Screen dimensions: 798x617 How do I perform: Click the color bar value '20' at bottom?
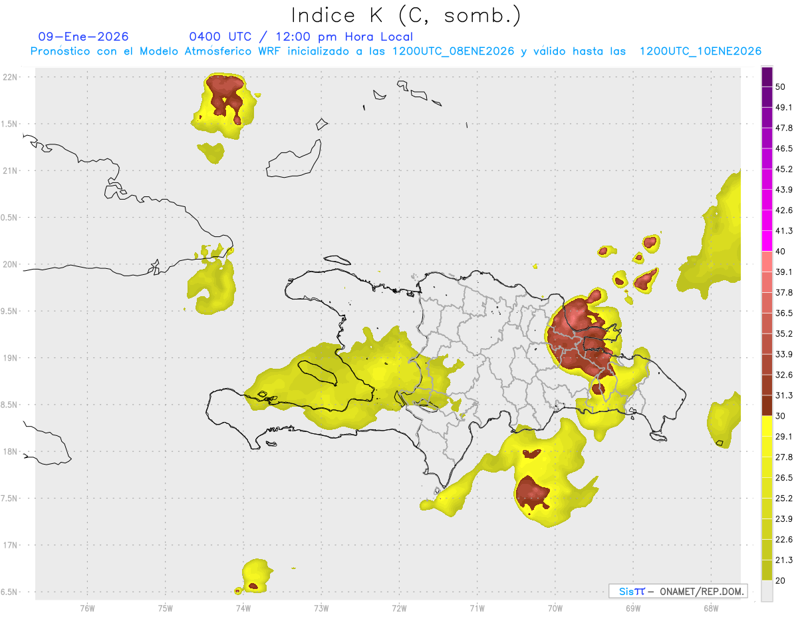pyautogui.click(x=781, y=580)
